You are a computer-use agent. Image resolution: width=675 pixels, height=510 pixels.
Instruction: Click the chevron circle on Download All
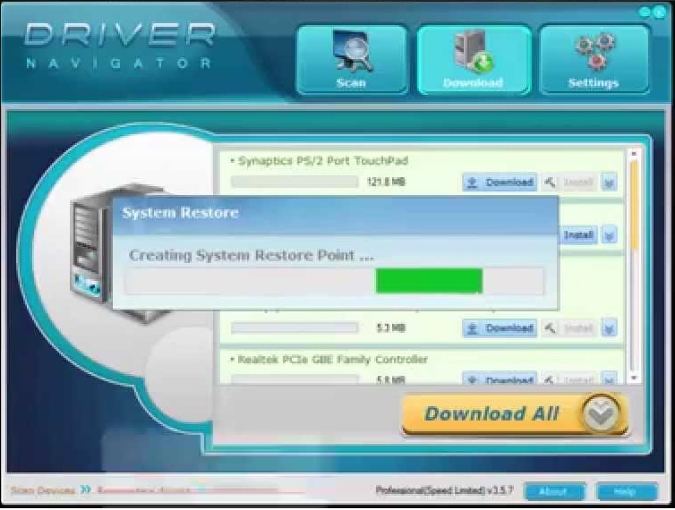tap(602, 413)
